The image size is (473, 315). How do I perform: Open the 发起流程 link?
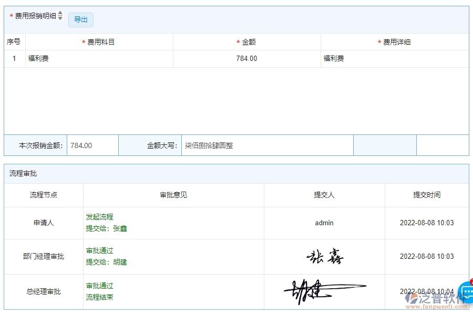(x=99, y=217)
